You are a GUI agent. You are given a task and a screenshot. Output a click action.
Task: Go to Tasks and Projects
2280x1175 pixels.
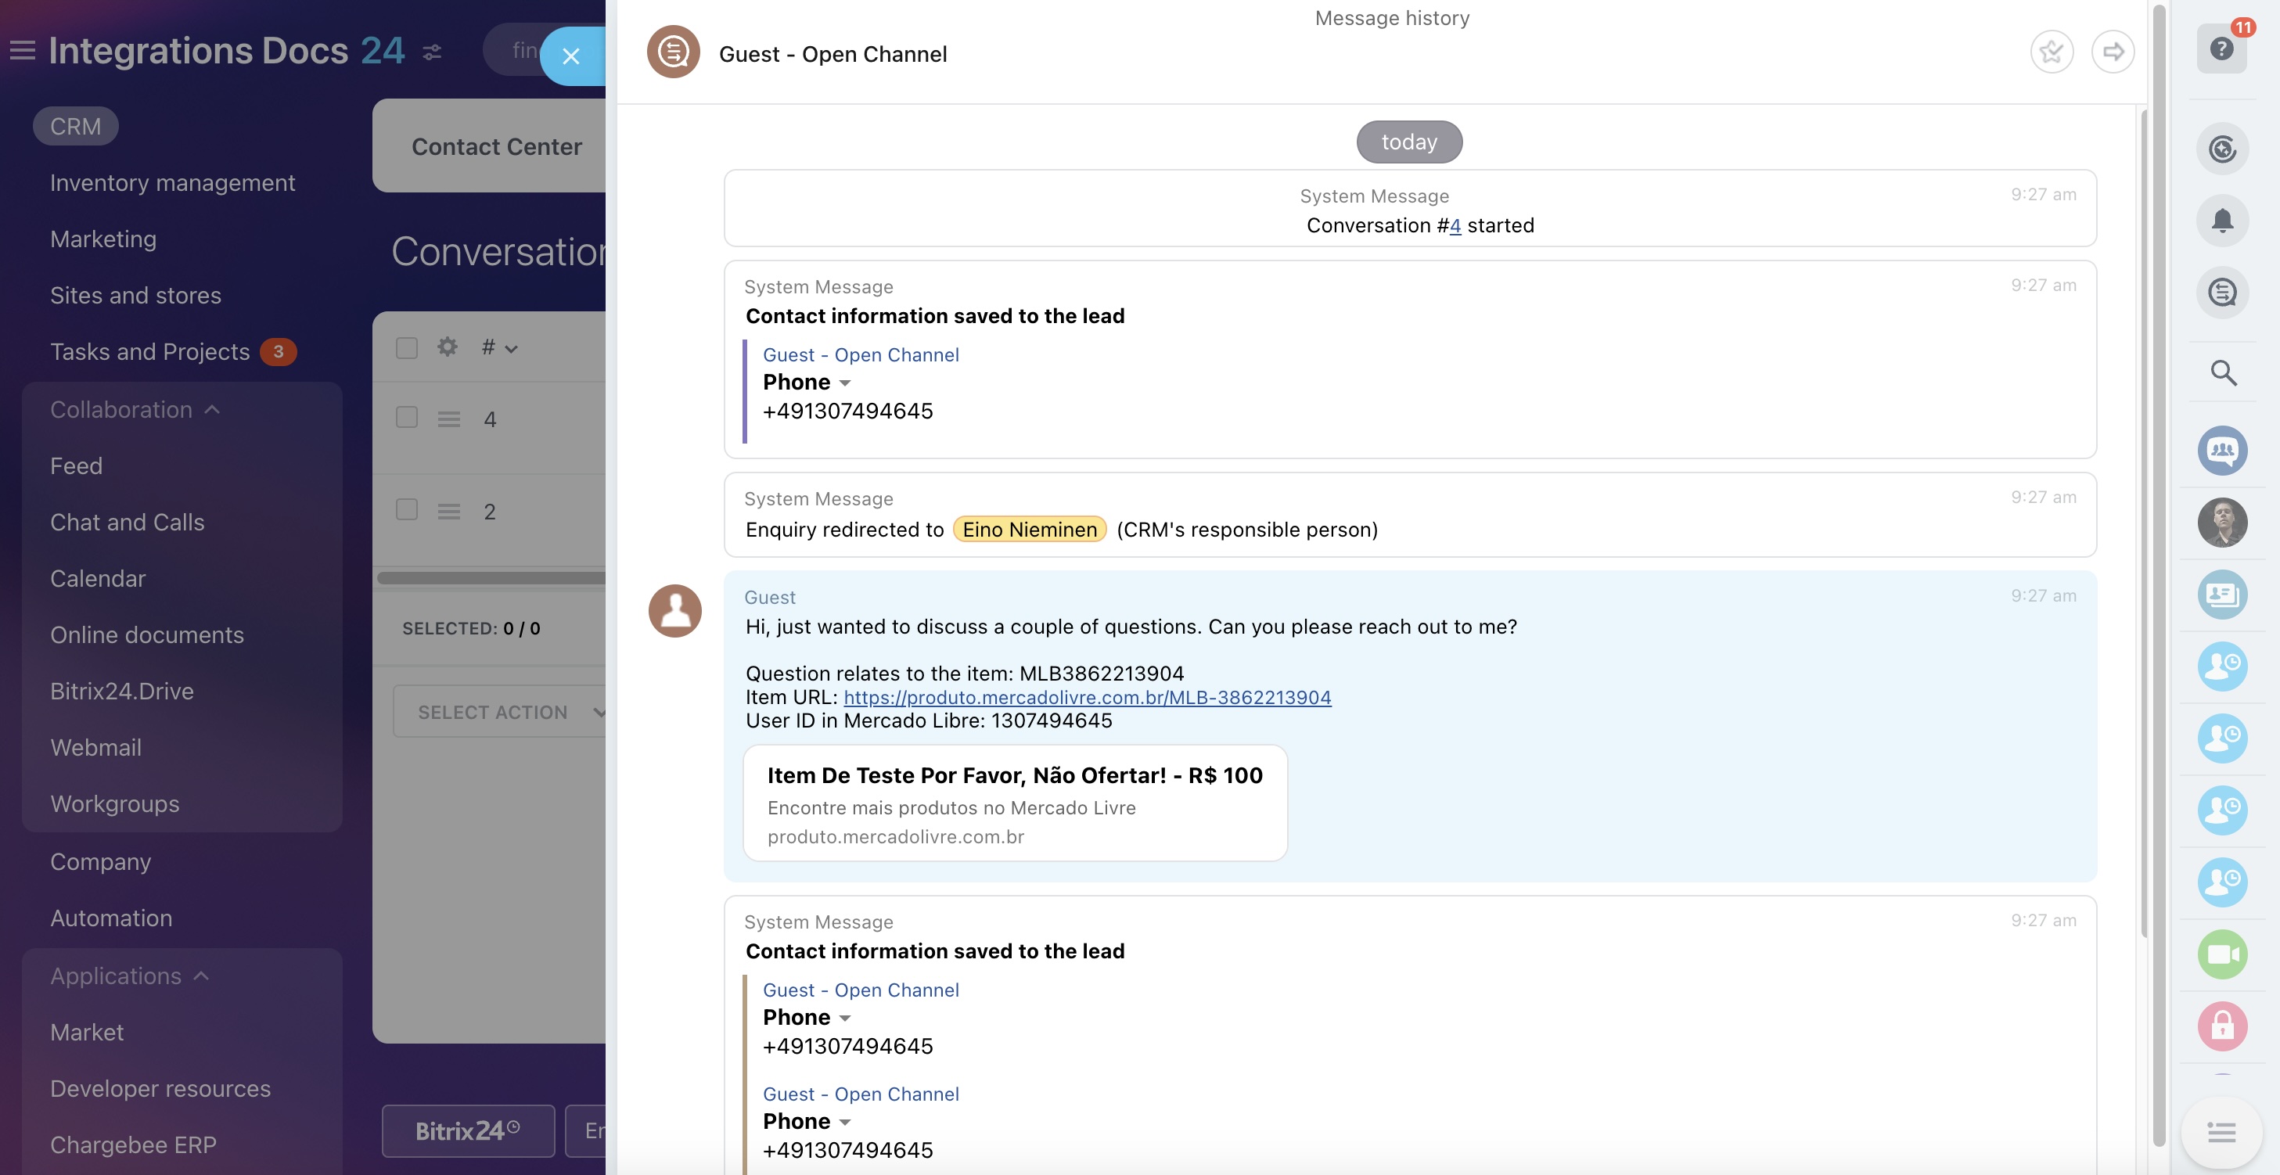point(149,351)
